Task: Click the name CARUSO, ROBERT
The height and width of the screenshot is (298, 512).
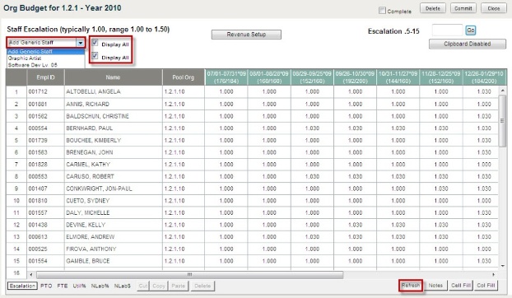Action: 90,177
